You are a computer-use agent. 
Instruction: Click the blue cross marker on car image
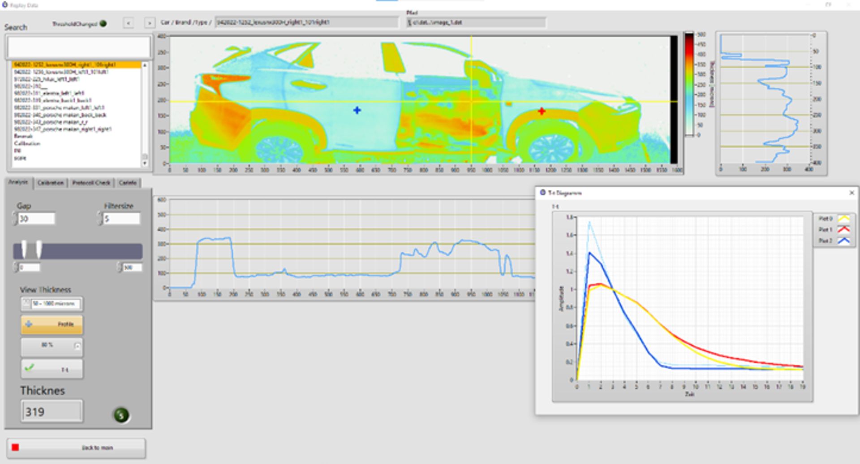pos(357,110)
